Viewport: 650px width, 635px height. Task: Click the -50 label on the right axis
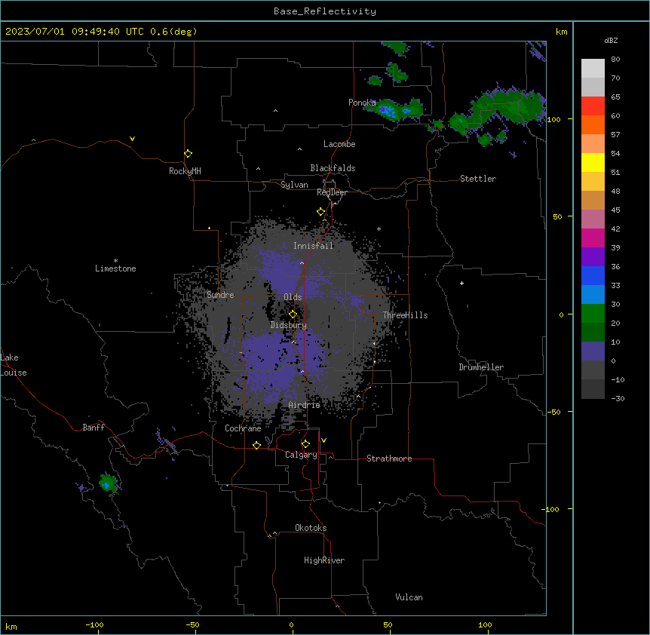tap(553, 412)
